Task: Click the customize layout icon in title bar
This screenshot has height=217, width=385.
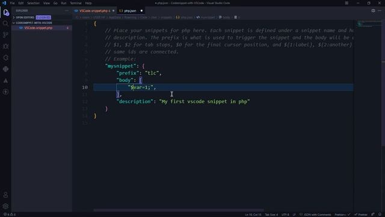Action: click(x=346, y=3)
